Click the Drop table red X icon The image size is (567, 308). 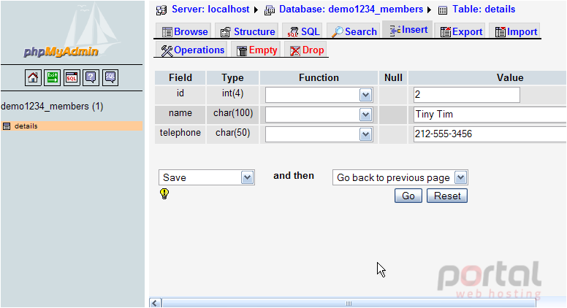295,51
